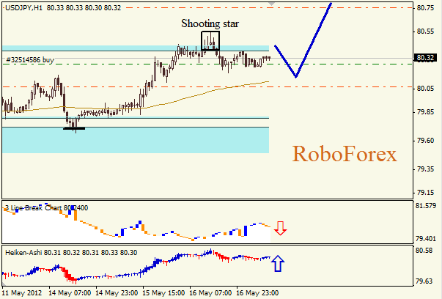The height and width of the screenshot is (299, 442).
Task: Click the USDJPY,H1 chart title
Action: (23, 7)
